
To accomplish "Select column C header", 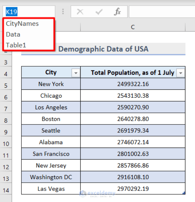I will [x=133, y=27].
